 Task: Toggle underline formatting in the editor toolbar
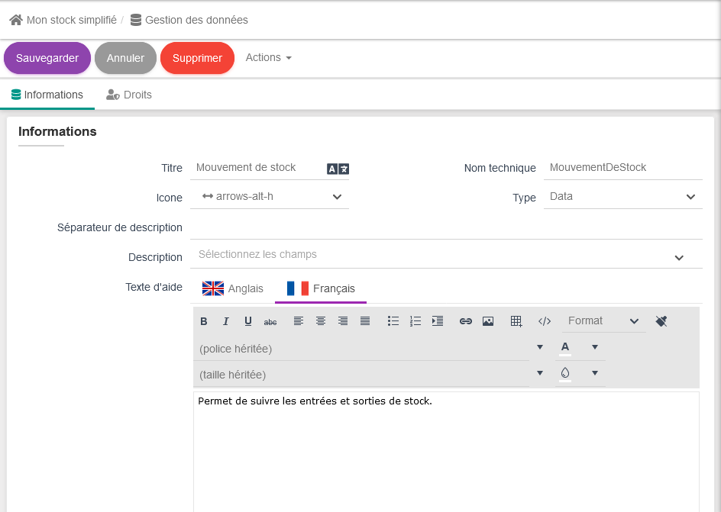[248, 321]
